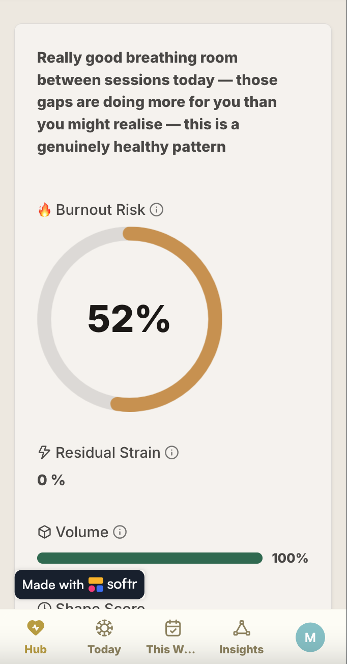This screenshot has height=664, width=347.
Task: Click the breathing room headline text
Action: pos(157,102)
